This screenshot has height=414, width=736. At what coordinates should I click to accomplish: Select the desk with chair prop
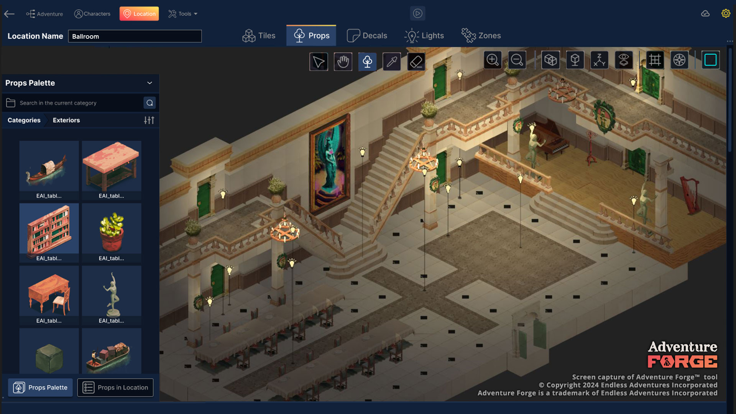click(x=49, y=295)
